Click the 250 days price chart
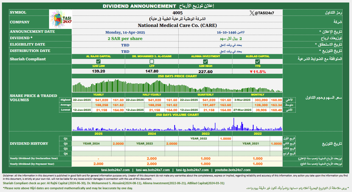Screen dimensions: 352x192 177,86
